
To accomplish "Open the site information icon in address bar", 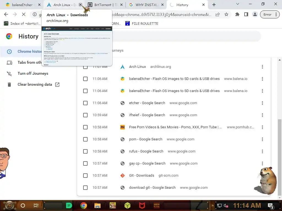I will point(34,14).
